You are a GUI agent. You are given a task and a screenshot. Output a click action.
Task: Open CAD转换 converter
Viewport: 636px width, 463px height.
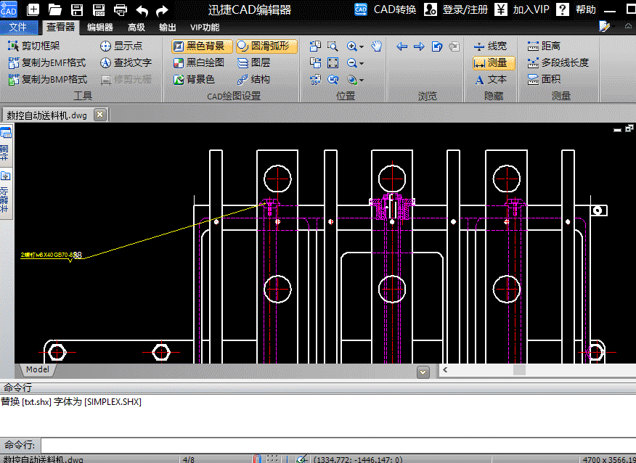click(x=385, y=9)
